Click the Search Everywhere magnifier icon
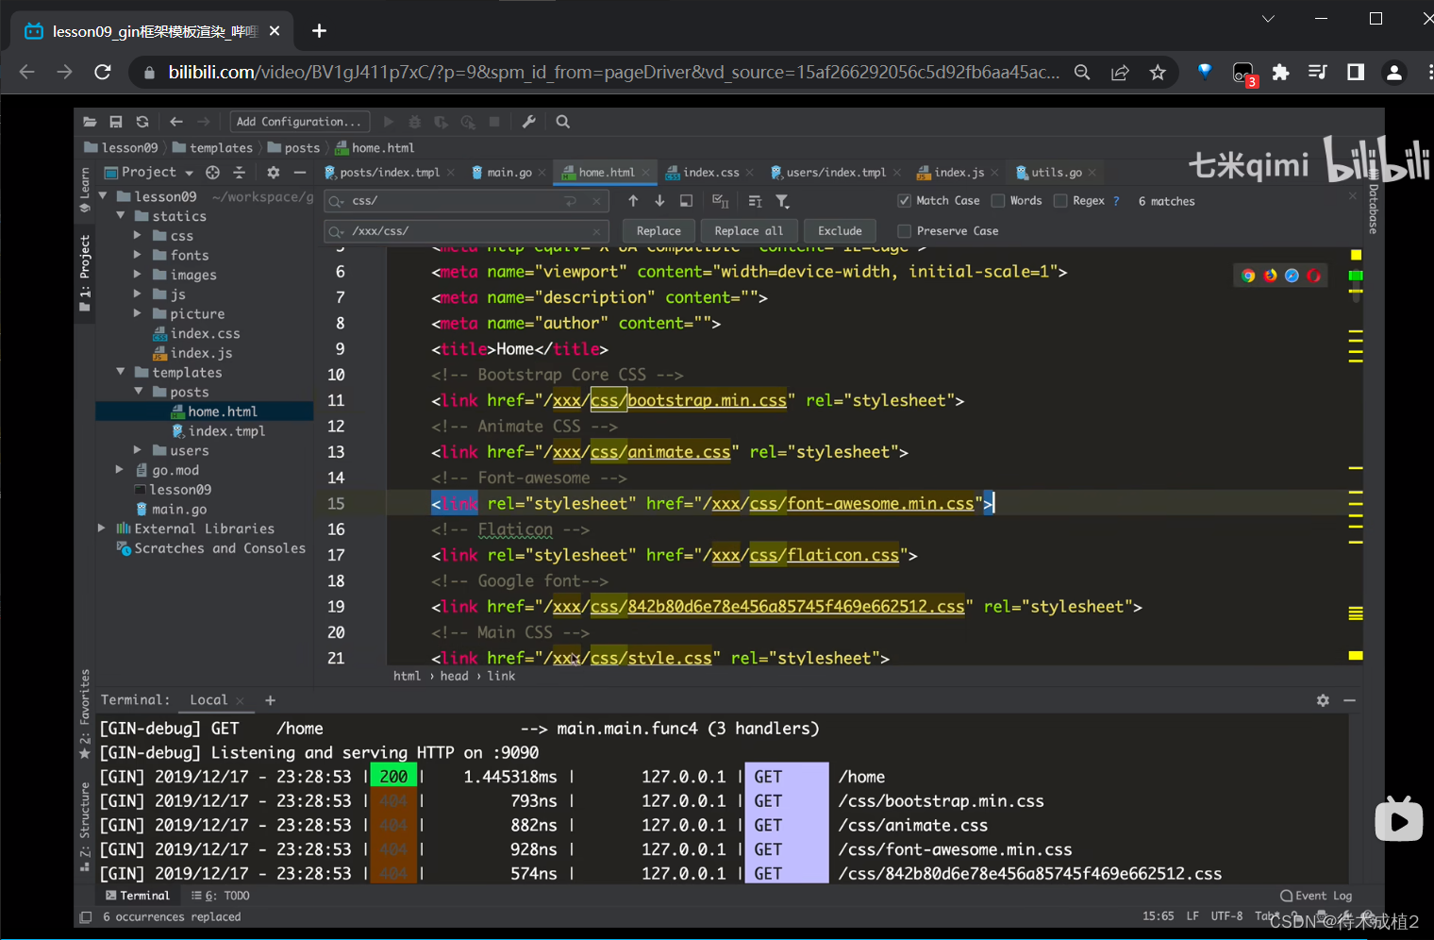Viewport: 1434px width, 940px height. [563, 122]
